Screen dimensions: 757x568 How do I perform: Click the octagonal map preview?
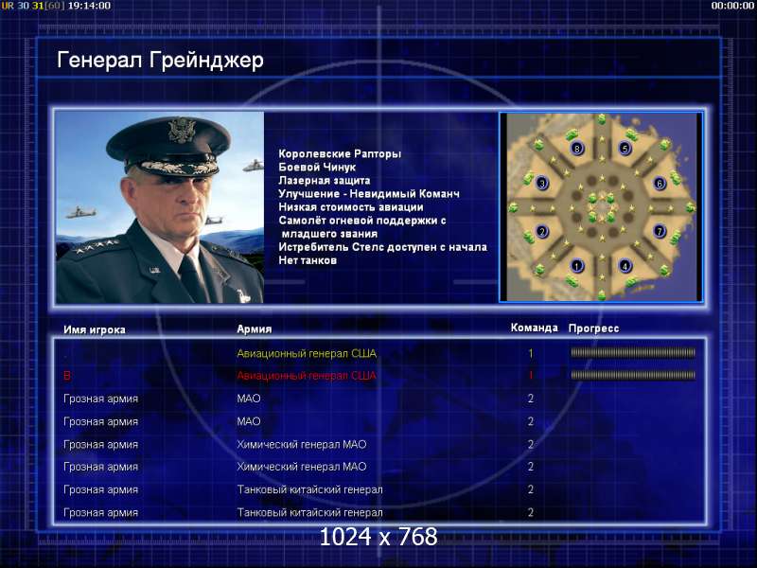pyautogui.click(x=601, y=207)
